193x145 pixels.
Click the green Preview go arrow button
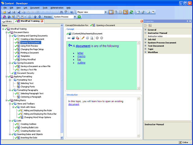[x=79, y=17]
